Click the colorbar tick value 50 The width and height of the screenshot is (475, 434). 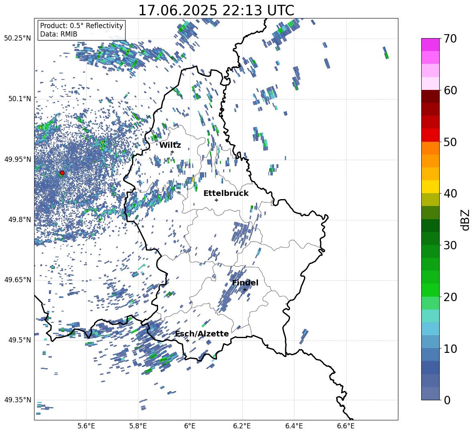click(450, 142)
